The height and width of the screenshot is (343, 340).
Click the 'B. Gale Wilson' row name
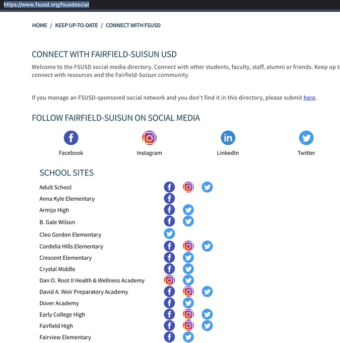click(x=57, y=222)
